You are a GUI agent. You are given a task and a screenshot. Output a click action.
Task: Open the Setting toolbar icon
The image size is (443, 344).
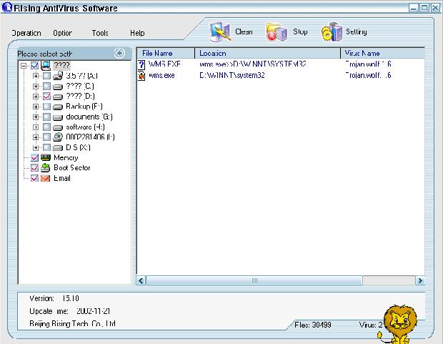(x=332, y=32)
